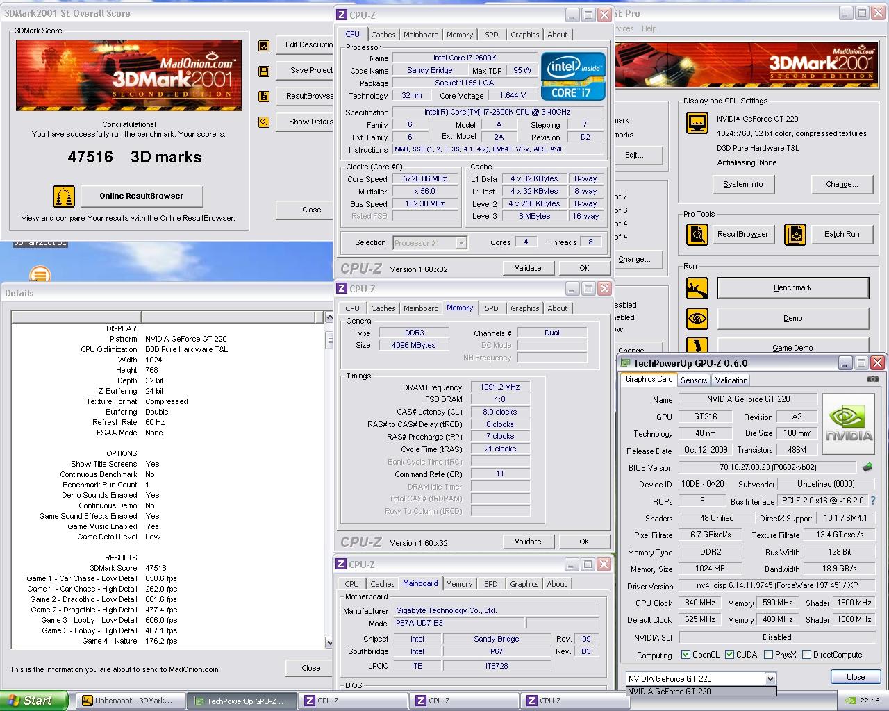Click the Online ResultBrowser button

pyautogui.click(x=142, y=196)
